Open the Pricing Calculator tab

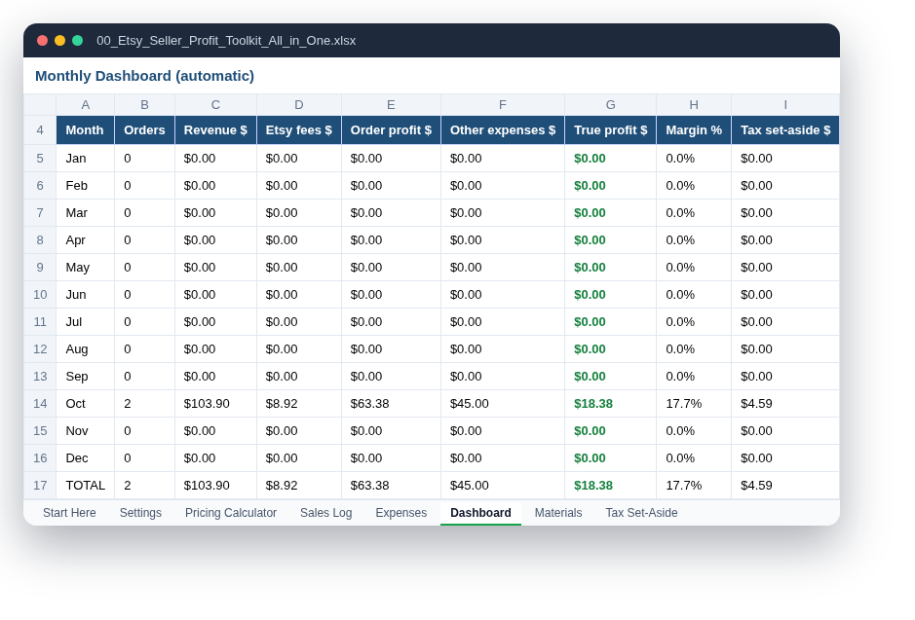pos(231,513)
